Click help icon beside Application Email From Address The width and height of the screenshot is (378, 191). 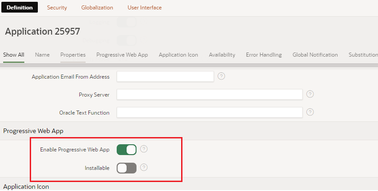pyautogui.click(x=221, y=76)
